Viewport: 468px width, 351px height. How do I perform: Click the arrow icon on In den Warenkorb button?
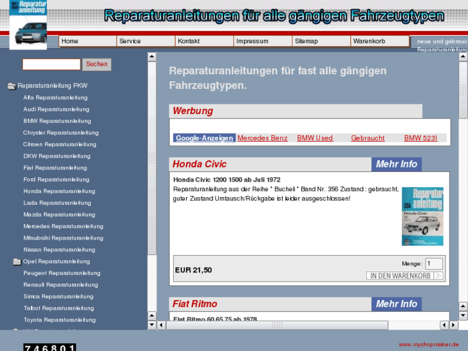click(439, 276)
